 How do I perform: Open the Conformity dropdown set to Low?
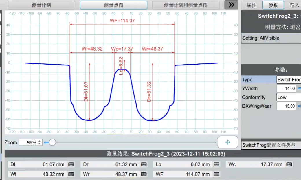pos(289,97)
